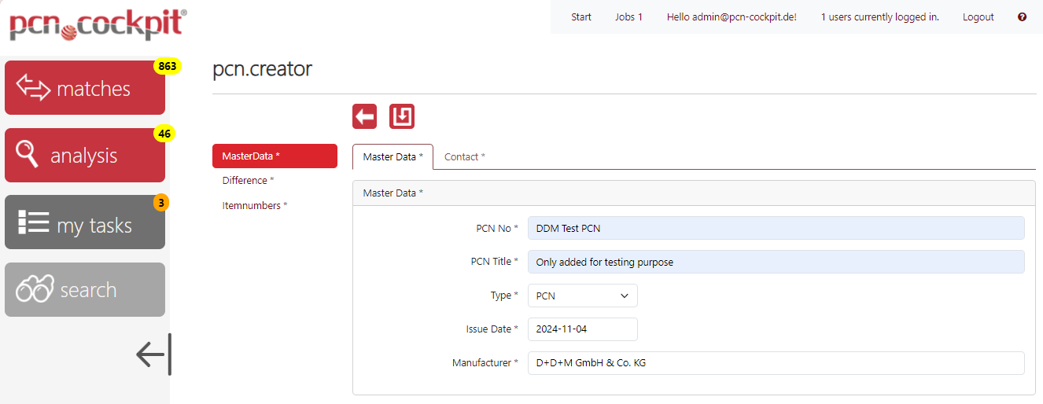This screenshot has height=404, width=1043.
Task: Click the Logout link
Action: pos(978,17)
